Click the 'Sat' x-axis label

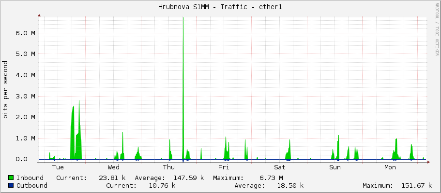(x=280, y=167)
